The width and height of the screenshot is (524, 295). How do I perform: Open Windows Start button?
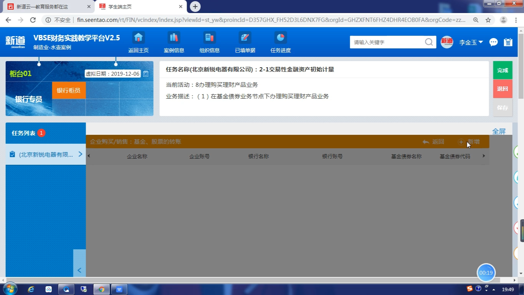pos(10,289)
